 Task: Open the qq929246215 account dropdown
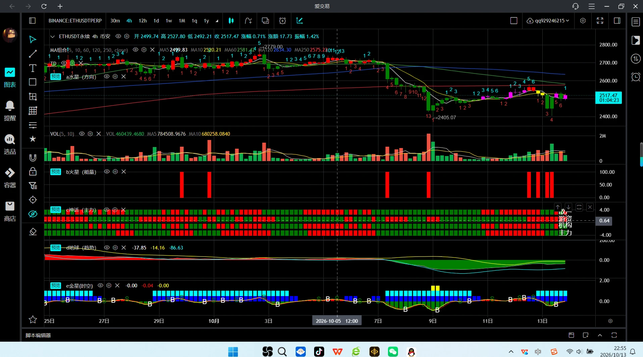click(548, 21)
